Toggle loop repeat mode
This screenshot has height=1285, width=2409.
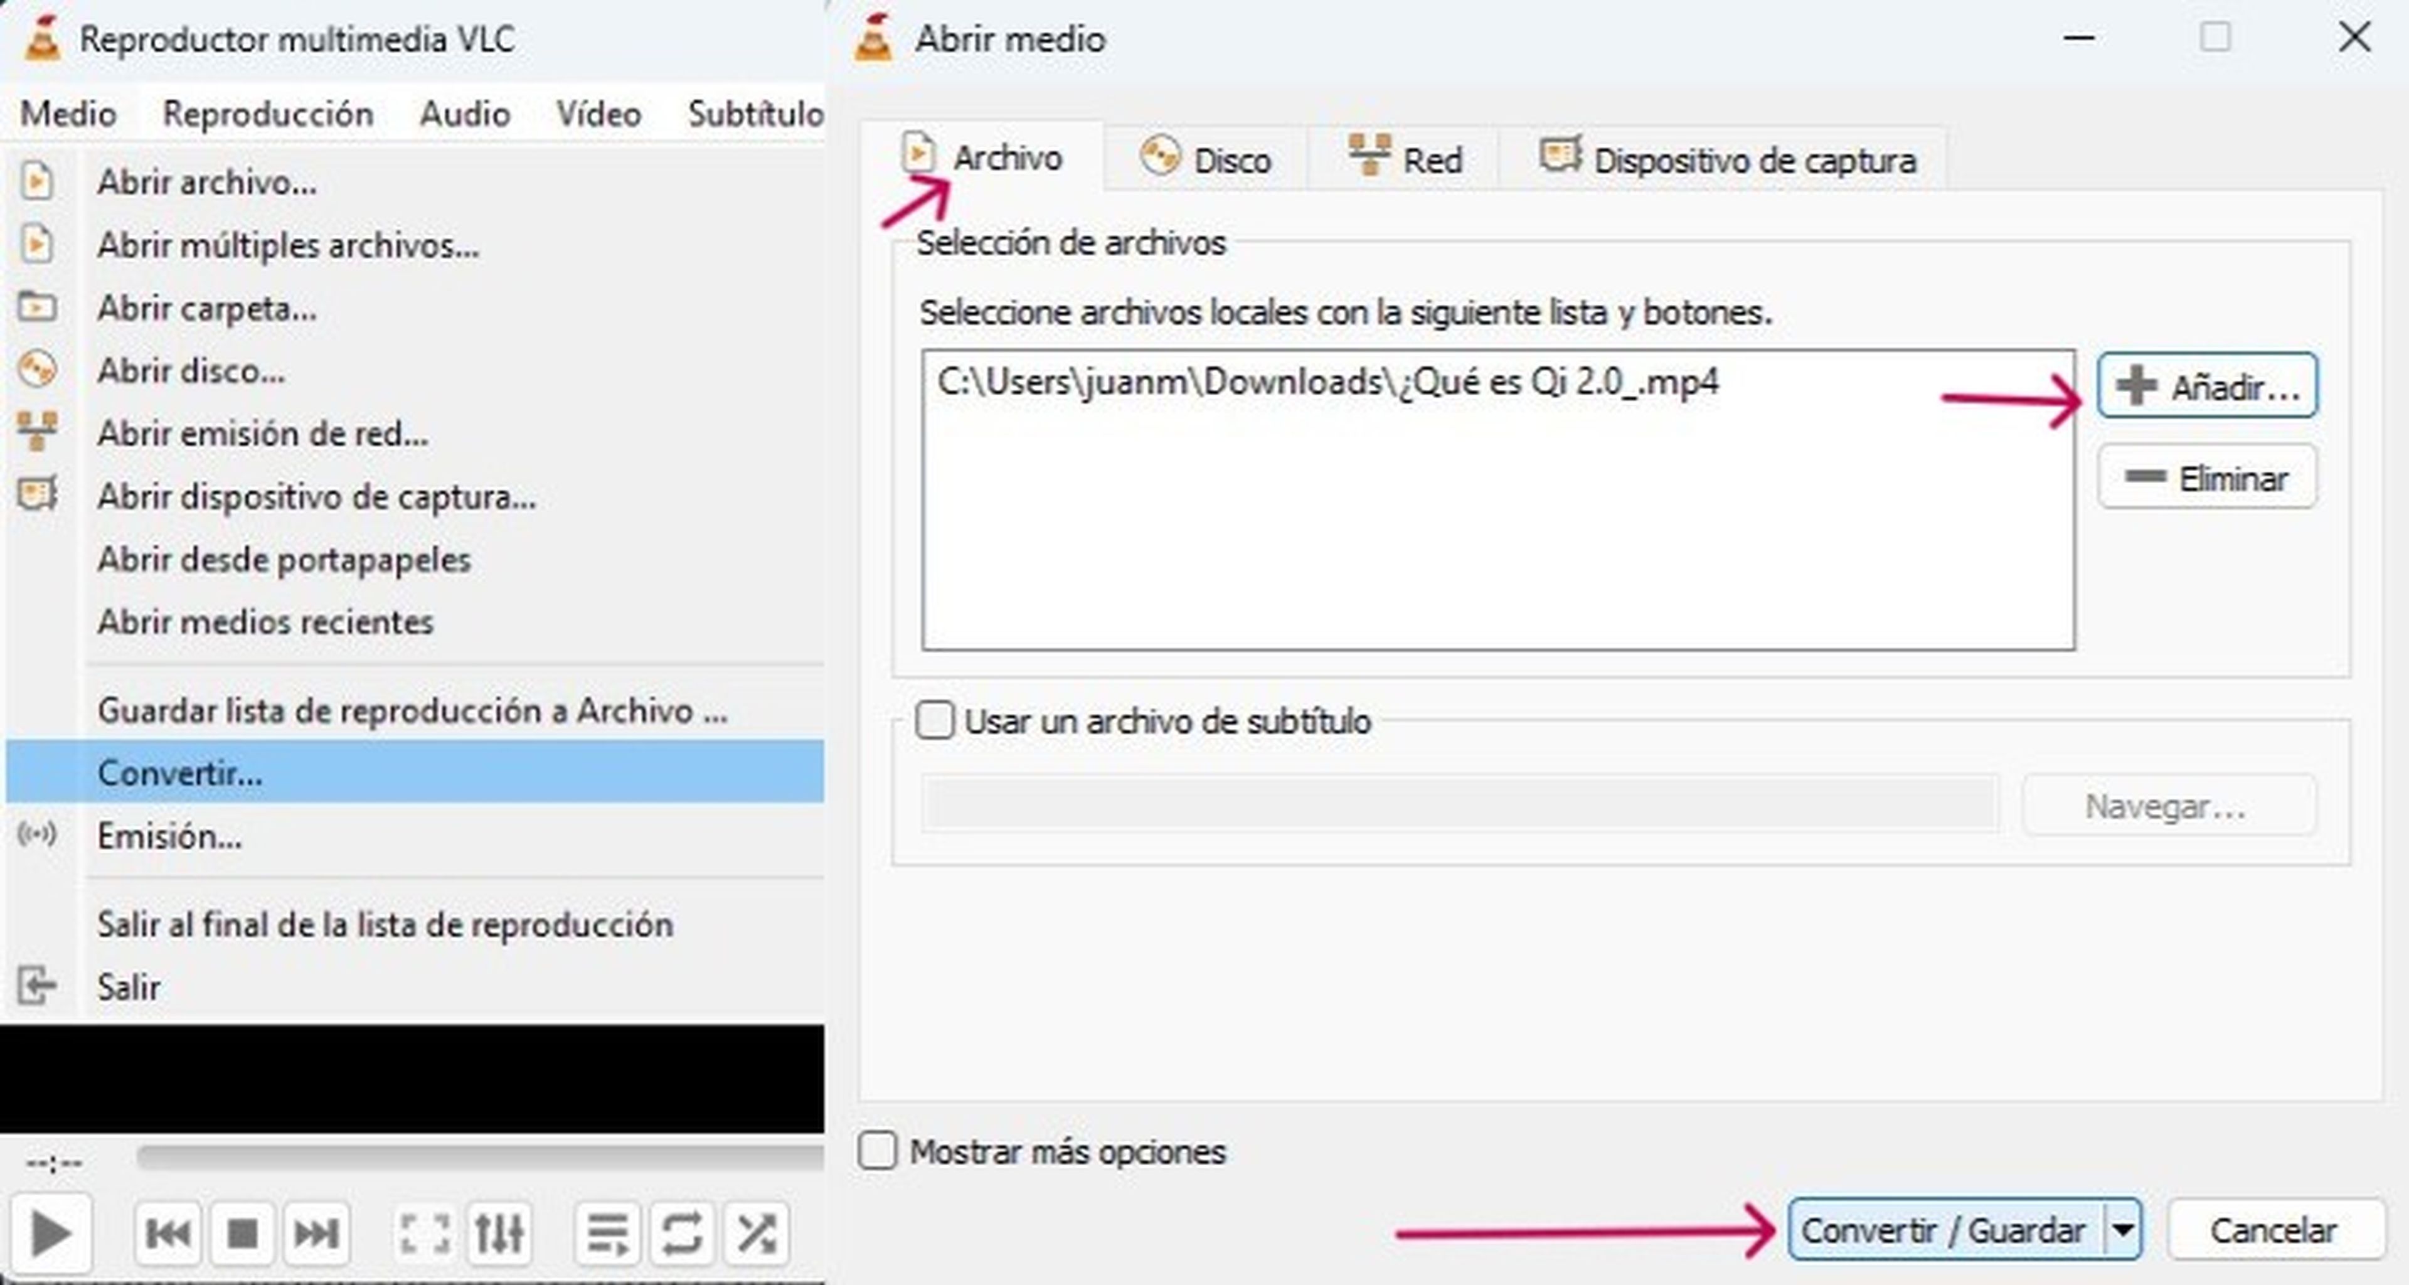pyautogui.click(x=682, y=1234)
